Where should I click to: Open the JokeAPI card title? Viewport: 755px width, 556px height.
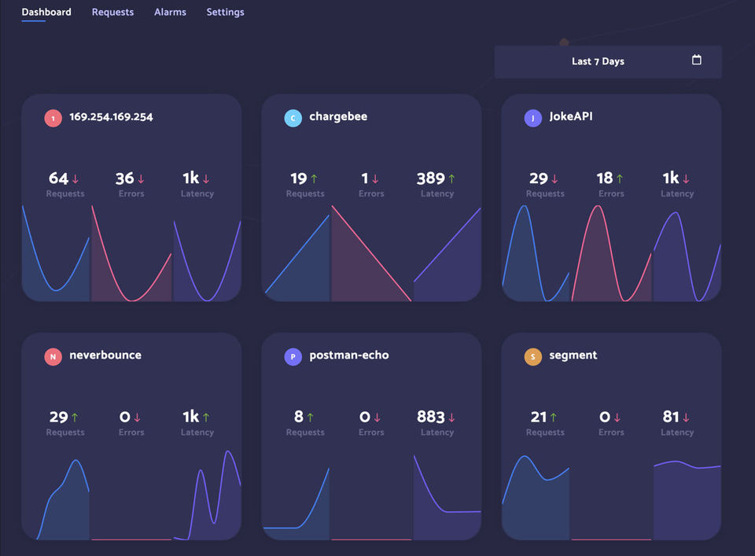tap(571, 116)
